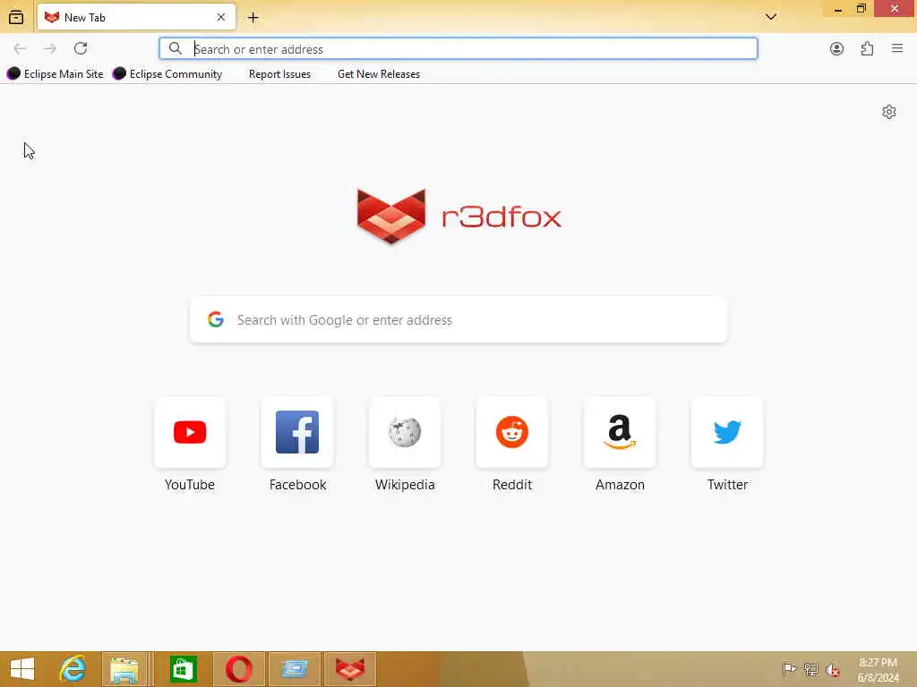Reload the current page

point(81,48)
